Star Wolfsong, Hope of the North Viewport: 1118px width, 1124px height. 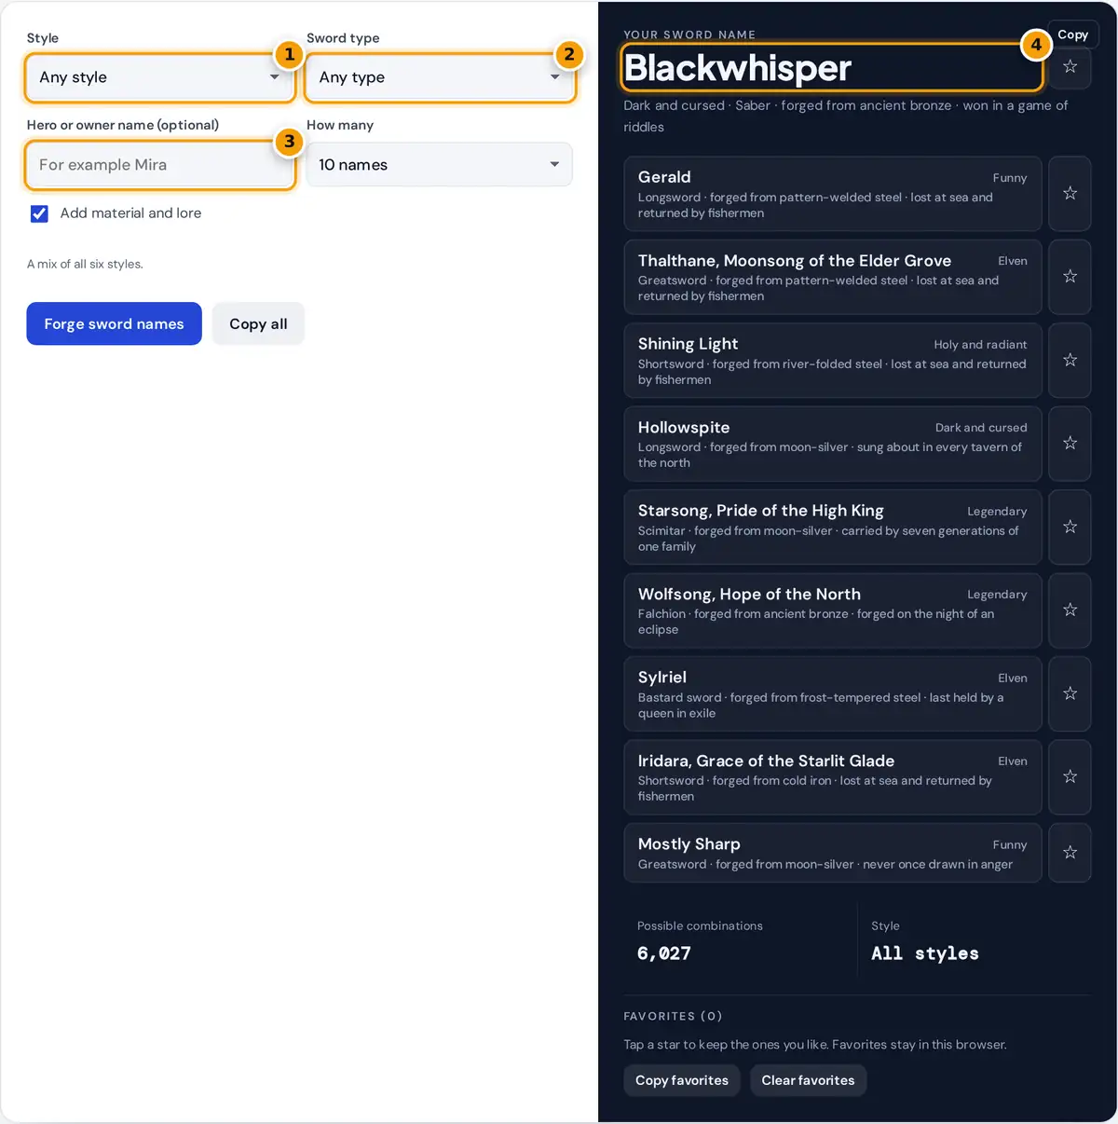pyautogui.click(x=1070, y=610)
